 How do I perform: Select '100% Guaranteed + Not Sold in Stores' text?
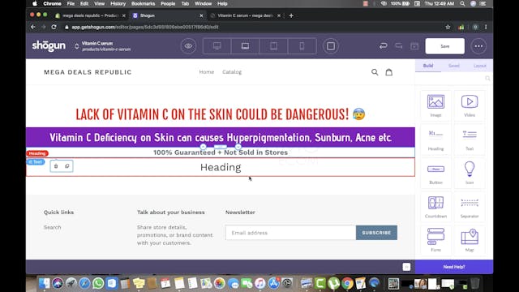pyautogui.click(x=221, y=152)
